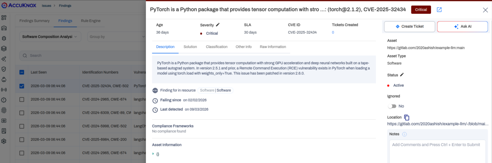The width and height of the screenshot is (492, 163).
Task: Open the Raw Information tab
Action: (x=273, y=47)
